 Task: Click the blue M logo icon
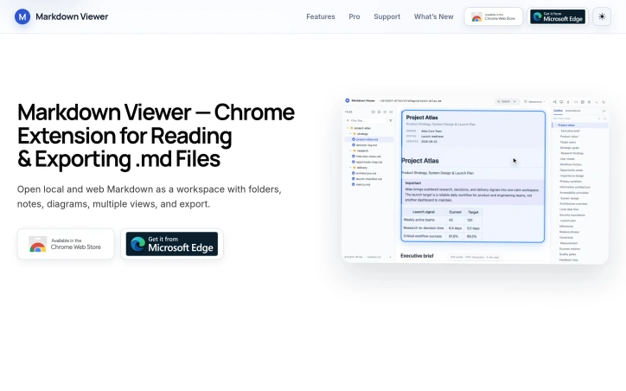(22, 16)
